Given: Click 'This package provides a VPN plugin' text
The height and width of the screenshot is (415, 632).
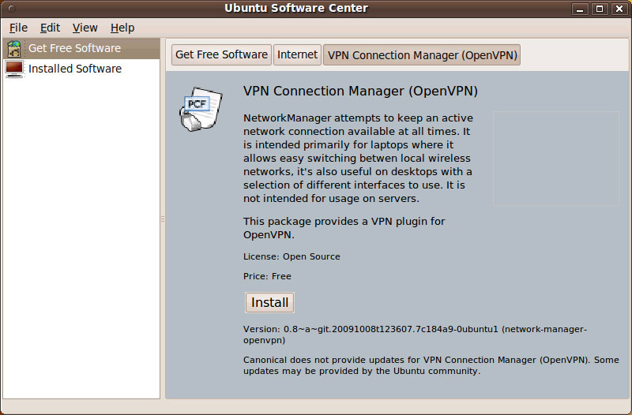Looking at the screenshot, I should click(344, 228).
